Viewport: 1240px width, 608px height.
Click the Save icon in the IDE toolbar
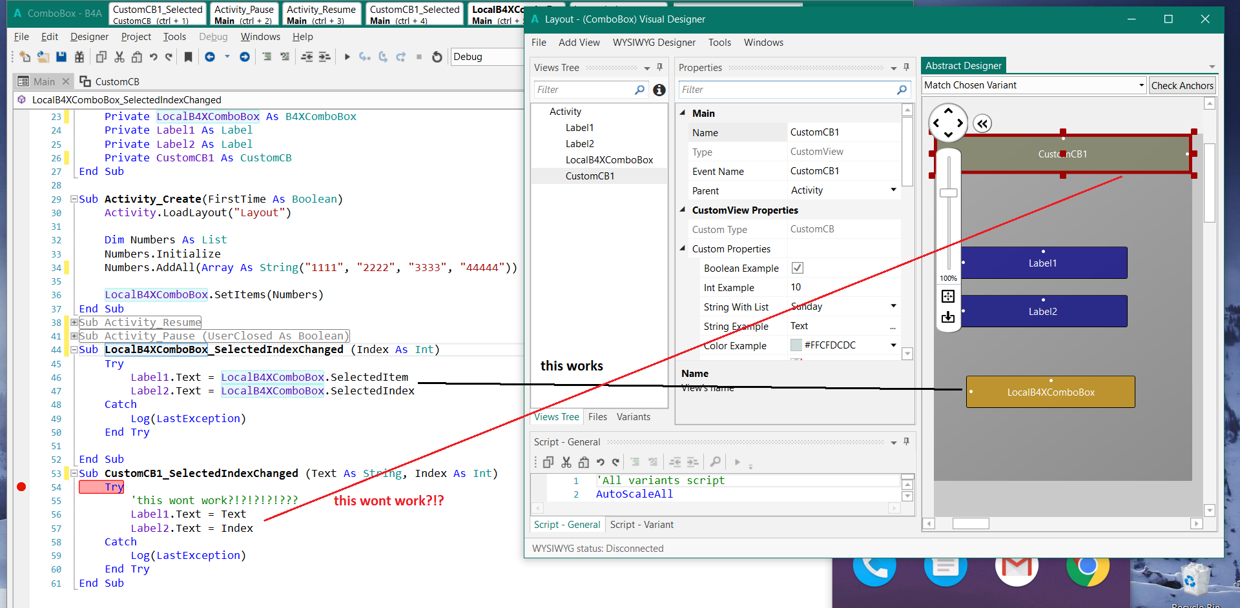[x=61, y=57]
